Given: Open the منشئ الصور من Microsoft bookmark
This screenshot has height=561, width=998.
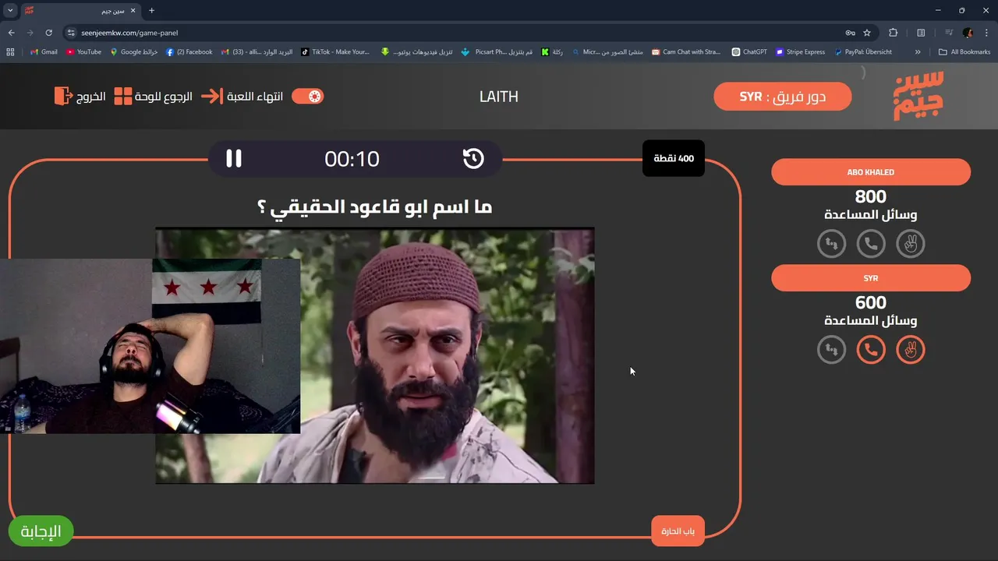Looking at the screenshot, I should pos(607,52).
